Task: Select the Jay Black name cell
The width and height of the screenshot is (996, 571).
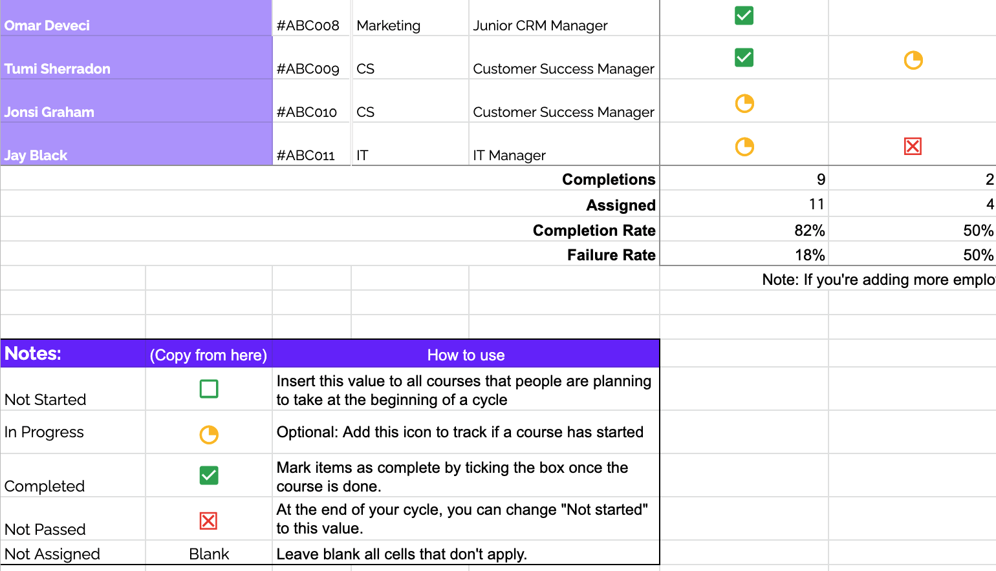Action: coord(136,145)
